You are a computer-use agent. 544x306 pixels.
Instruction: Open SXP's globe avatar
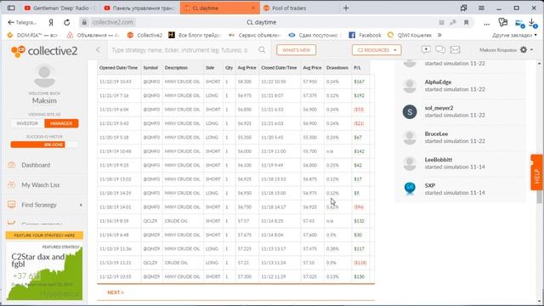tap(410, 189)
